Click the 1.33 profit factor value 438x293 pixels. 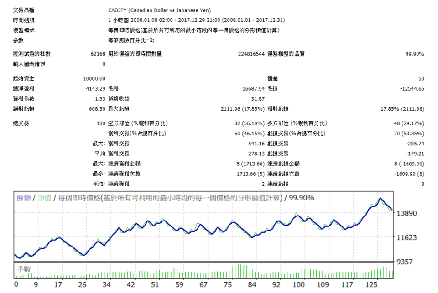(100, 99)
